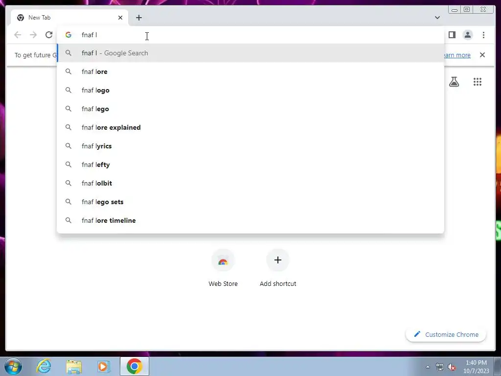This screenshot has height=376, width=501.
Task: Select 'fnaf lefty' suggestion
Action: tap(250, 164)
